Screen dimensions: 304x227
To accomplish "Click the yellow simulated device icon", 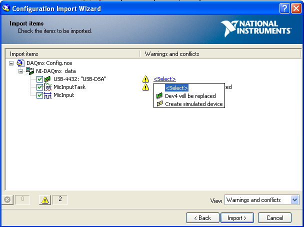I will coord(159,103).
